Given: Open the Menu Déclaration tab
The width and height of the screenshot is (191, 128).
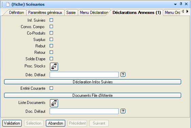Looking at the screenshot, I should pyautogui.click(x=94, y=13).
